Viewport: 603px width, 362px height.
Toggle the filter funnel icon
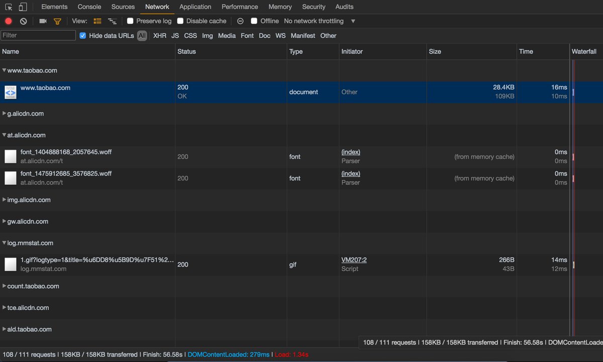[57, 21]
